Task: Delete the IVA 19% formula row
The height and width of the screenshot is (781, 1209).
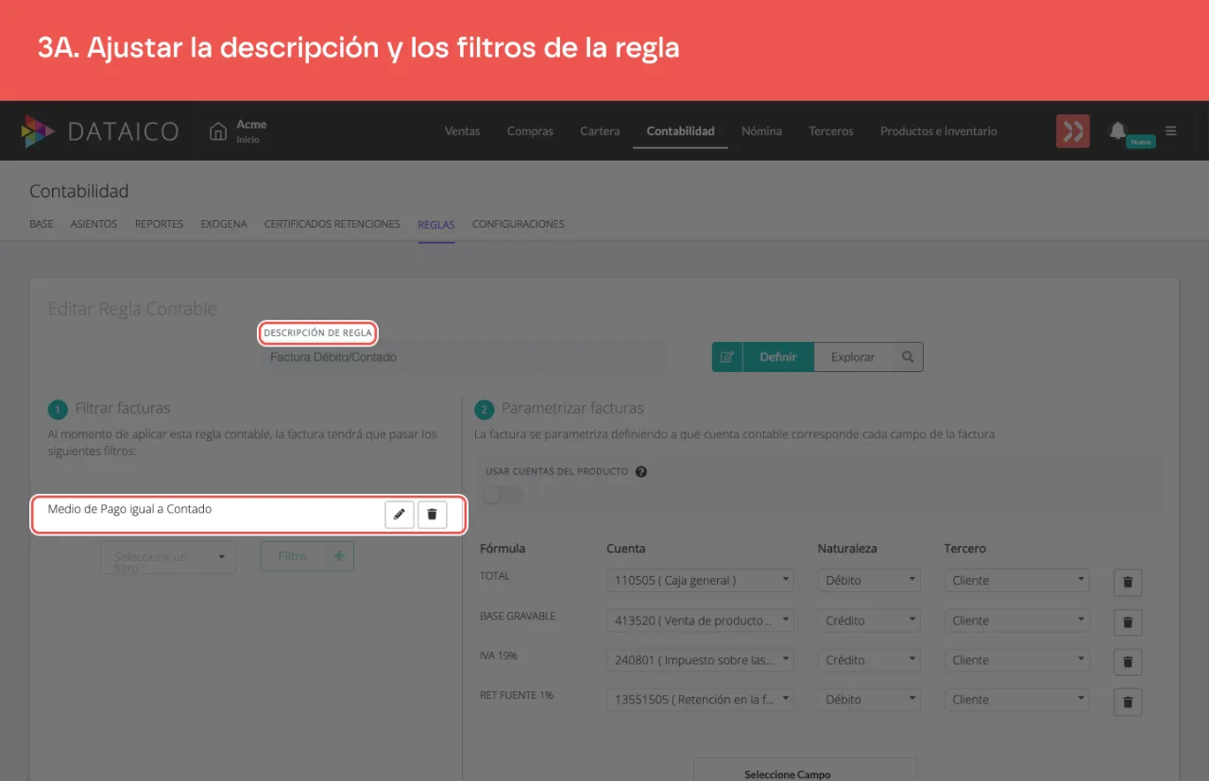Action: click(1128, 662)
